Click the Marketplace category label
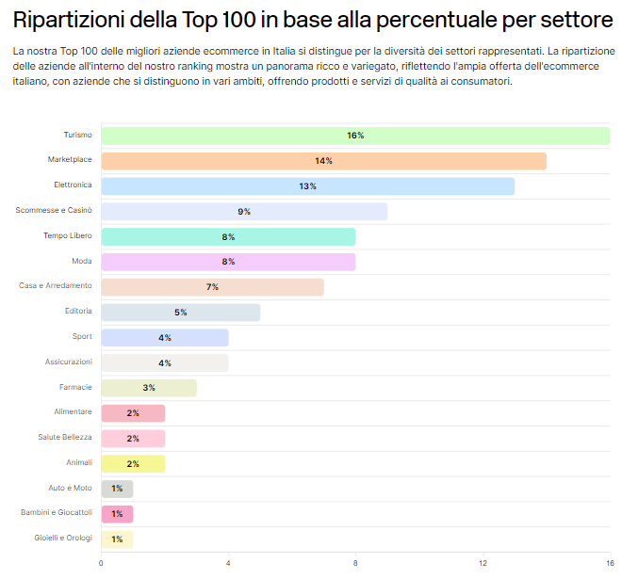The height and width of the screenshot is (579, 638). 70,160
